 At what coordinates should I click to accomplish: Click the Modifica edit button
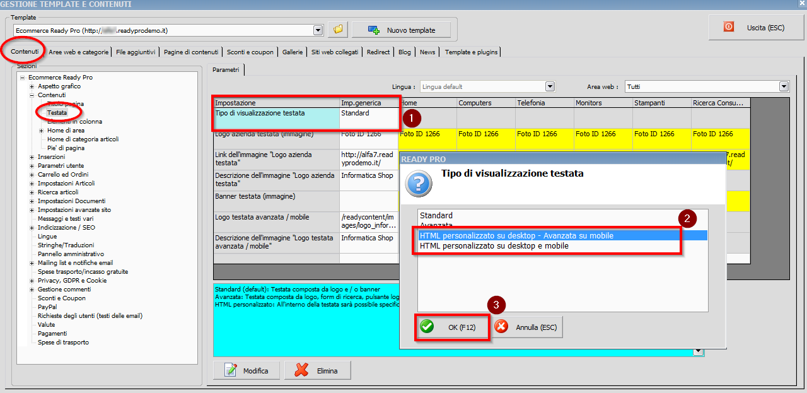click(x=247, y=370)
